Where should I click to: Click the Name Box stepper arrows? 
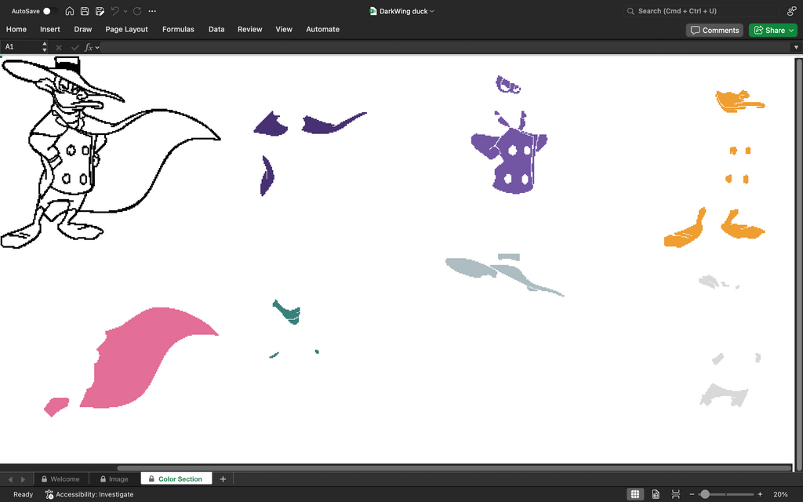click(x=45, y=46)
